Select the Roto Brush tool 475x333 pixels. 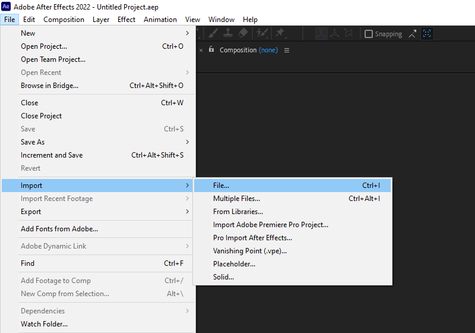(262, 34)
